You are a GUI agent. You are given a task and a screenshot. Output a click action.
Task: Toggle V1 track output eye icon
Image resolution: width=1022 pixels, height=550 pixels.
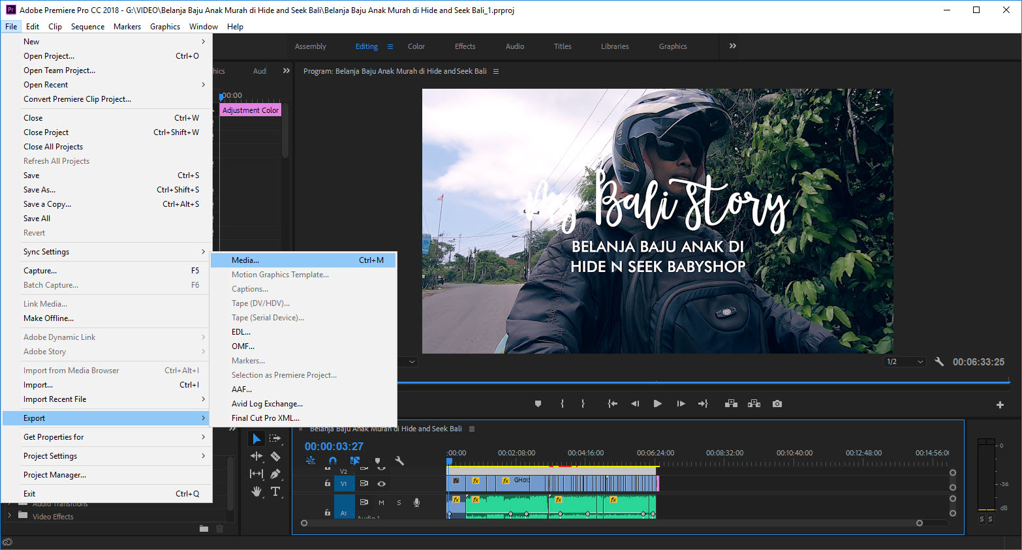(x=381, y=483)
